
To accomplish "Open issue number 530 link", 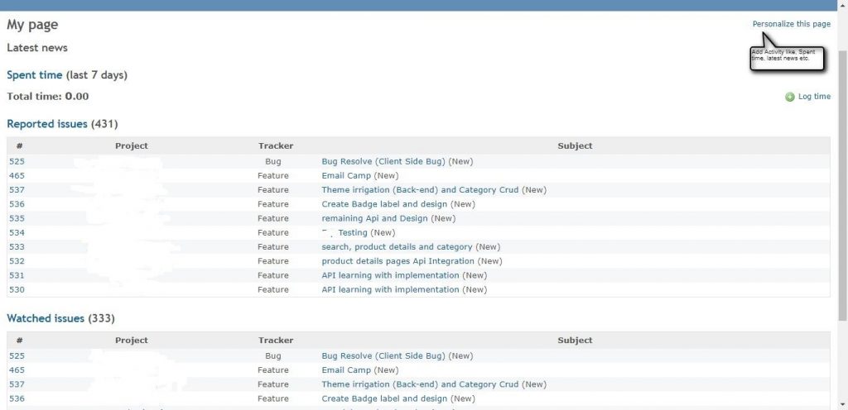I will pos(17,289).
